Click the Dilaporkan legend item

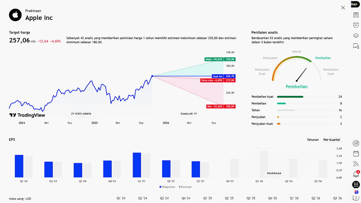point(168,187)
